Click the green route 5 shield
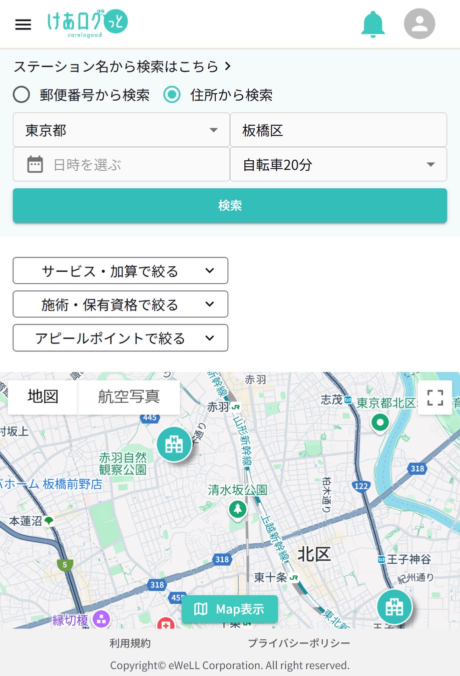 coord(65,565)
